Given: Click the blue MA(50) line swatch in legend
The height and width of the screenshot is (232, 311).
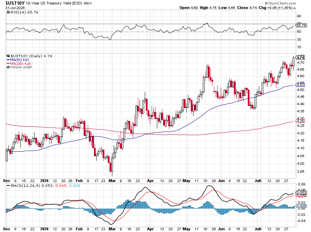Looking at the screenshot, I should (x=8, y=60).
